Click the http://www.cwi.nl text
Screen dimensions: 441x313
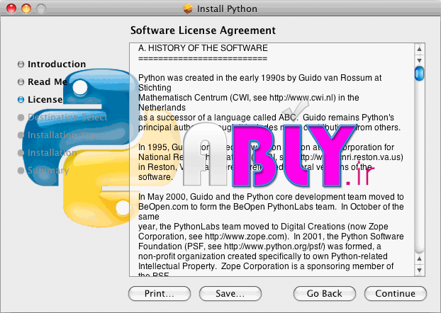pos(302,98)
